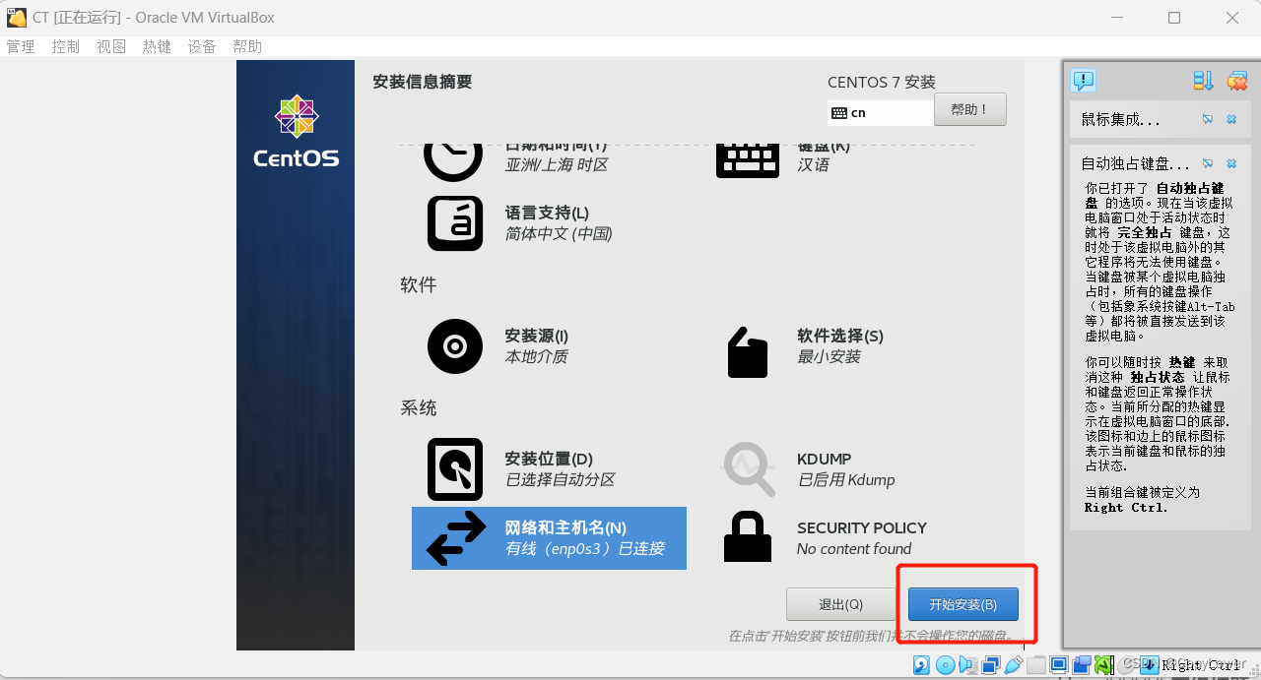Dismiss the 自动独占键盘 notification
The height and width of the screenshot is (680, 1261).
(x=1231, y=163)
